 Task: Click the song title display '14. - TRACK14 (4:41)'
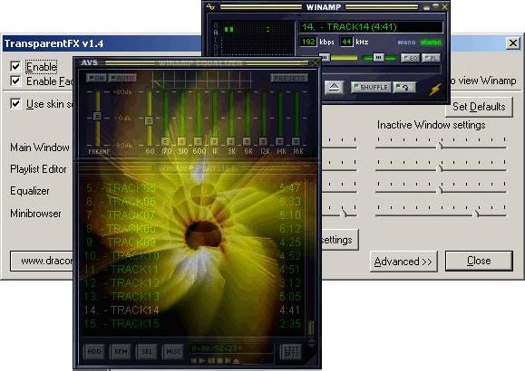(371, 27)
